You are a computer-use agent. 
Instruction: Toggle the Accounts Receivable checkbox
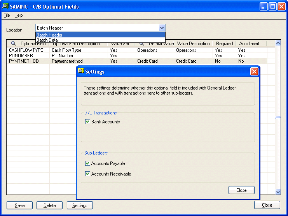click(x=87, y=174)
